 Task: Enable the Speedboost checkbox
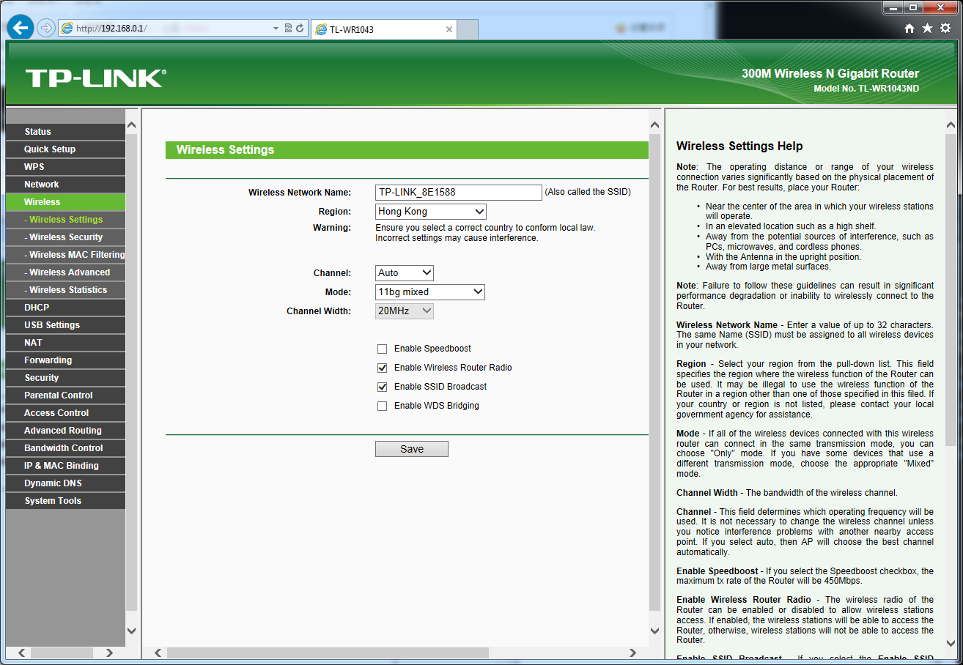coord(382,349)
